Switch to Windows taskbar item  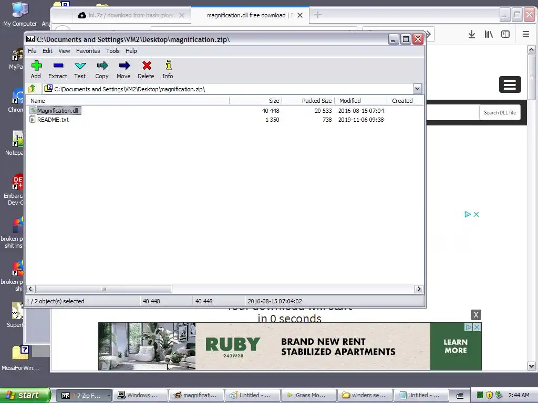point(140,396)
